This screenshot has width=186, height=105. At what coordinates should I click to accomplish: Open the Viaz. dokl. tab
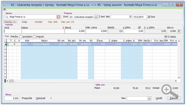[x=53, y=22]
